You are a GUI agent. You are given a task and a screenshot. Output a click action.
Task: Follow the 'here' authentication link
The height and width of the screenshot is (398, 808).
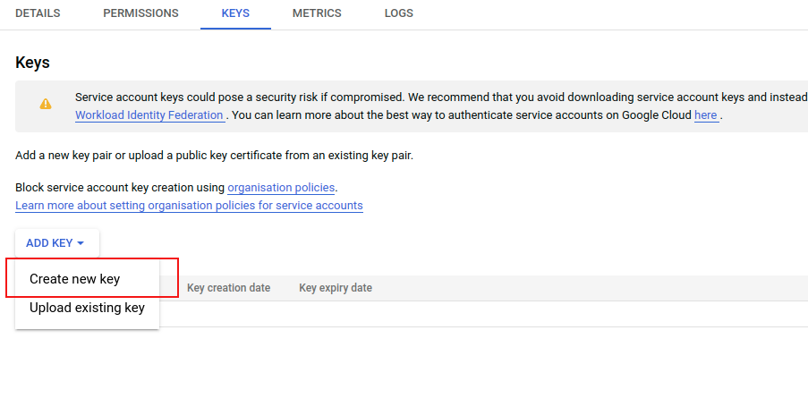point(706,114)
